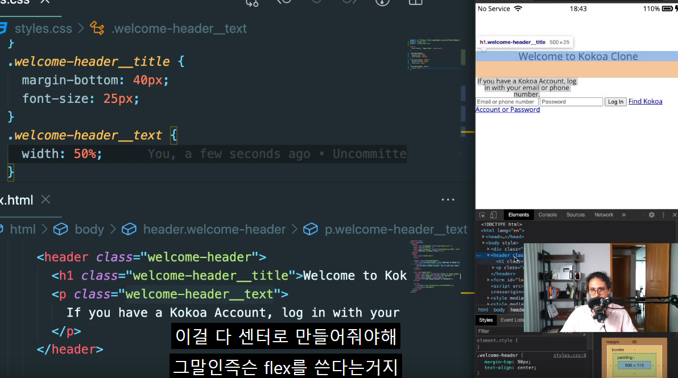The height and width of the screenshot is (378, 678).
Task: Click the 'If you have a Kokoa Account' code line
Action: click(x=233, y=313)
